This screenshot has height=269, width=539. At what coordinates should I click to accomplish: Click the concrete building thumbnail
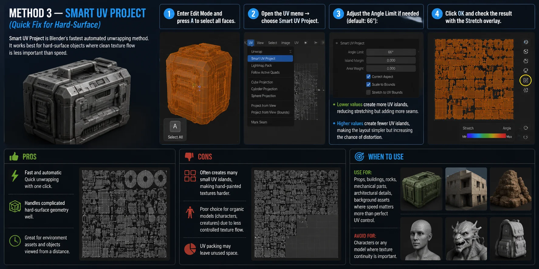tap(466, 189)
